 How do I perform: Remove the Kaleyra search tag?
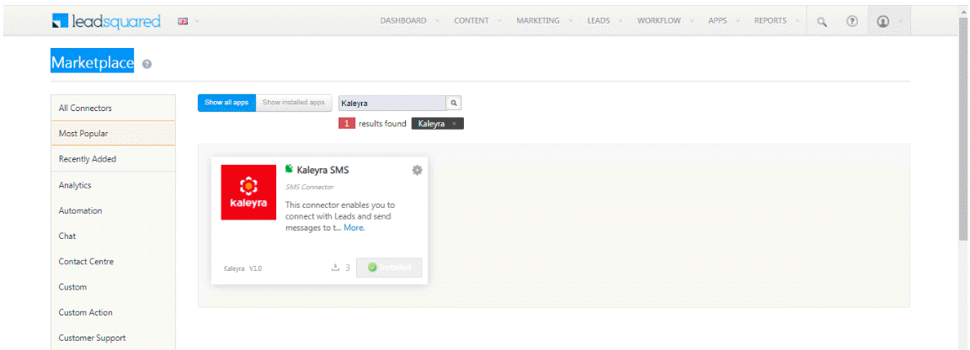454,124
